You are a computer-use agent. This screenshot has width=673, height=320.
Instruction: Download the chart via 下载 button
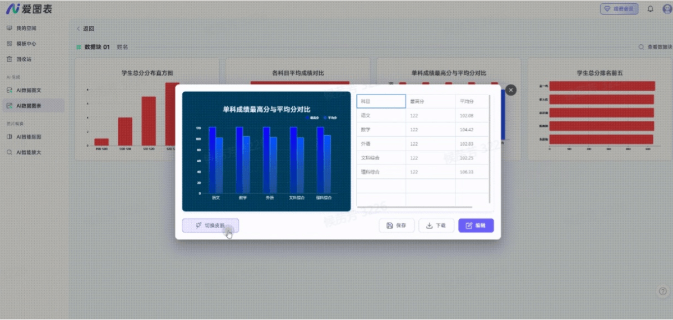pyautogui.click(x=436, y=225)
